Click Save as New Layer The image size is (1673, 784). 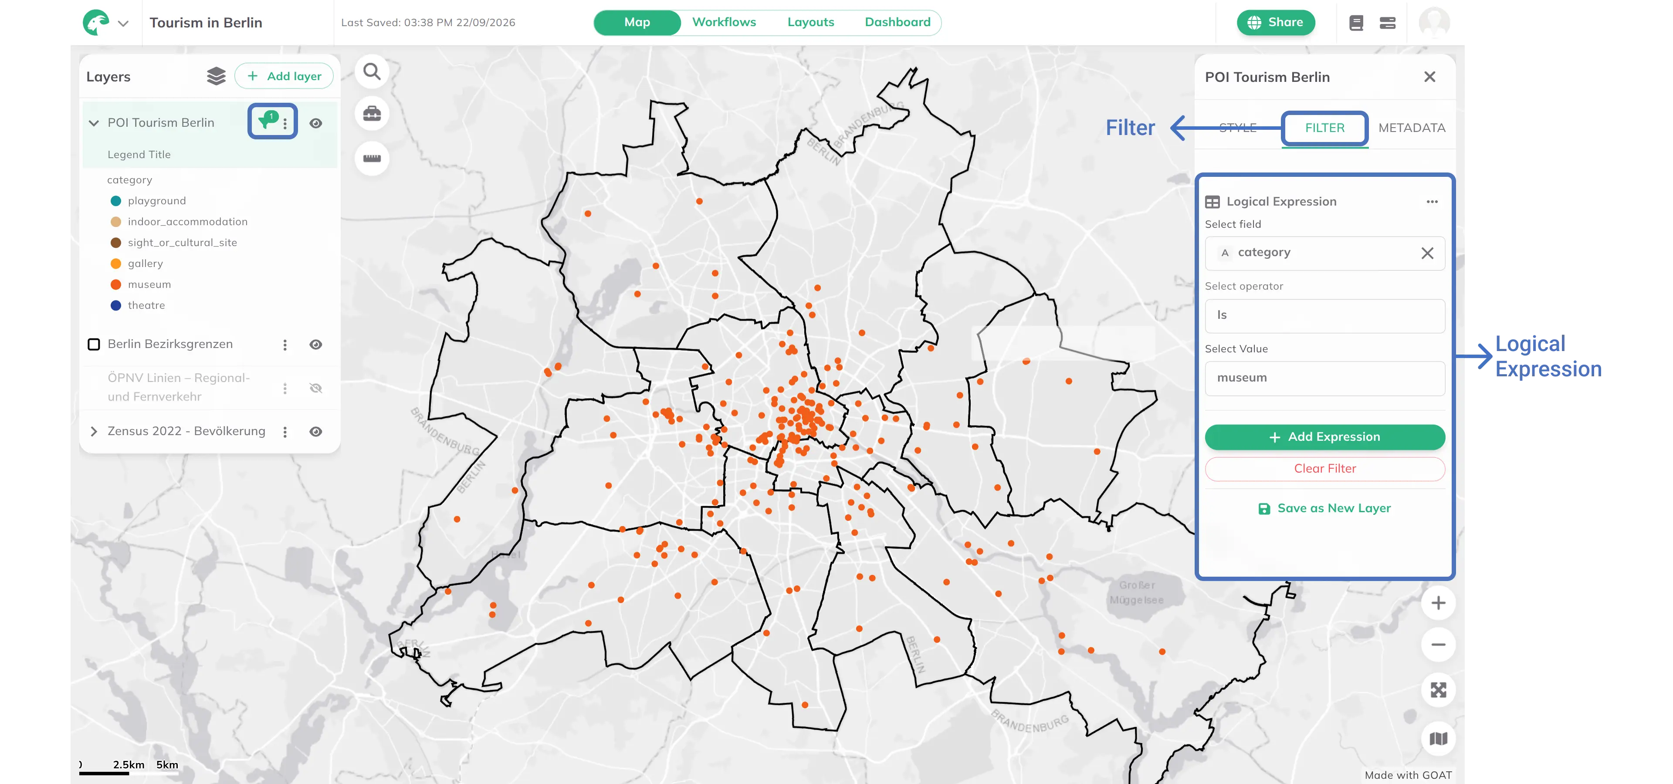[1324, 508]
